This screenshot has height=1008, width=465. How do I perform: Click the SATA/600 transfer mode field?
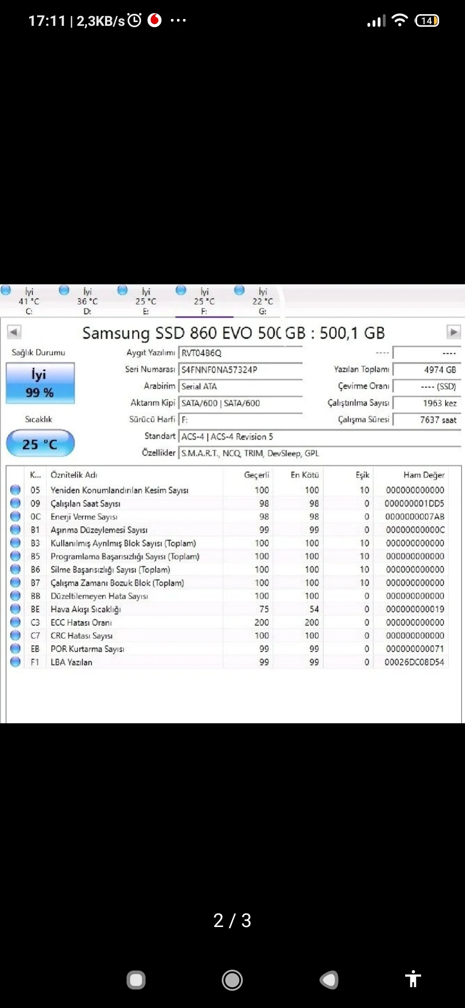click(x=241, y=403)
